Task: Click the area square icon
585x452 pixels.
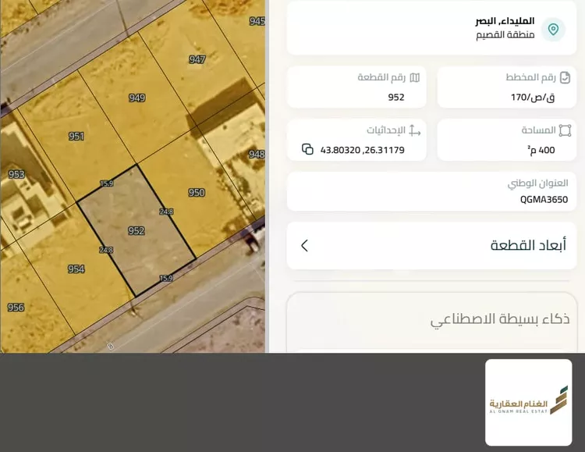Action: (x=565, y=130)
